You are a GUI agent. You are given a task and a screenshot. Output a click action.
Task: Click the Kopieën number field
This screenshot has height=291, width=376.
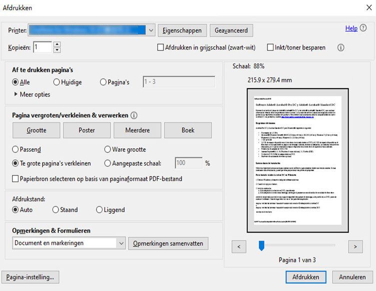[x=42, y=47]
